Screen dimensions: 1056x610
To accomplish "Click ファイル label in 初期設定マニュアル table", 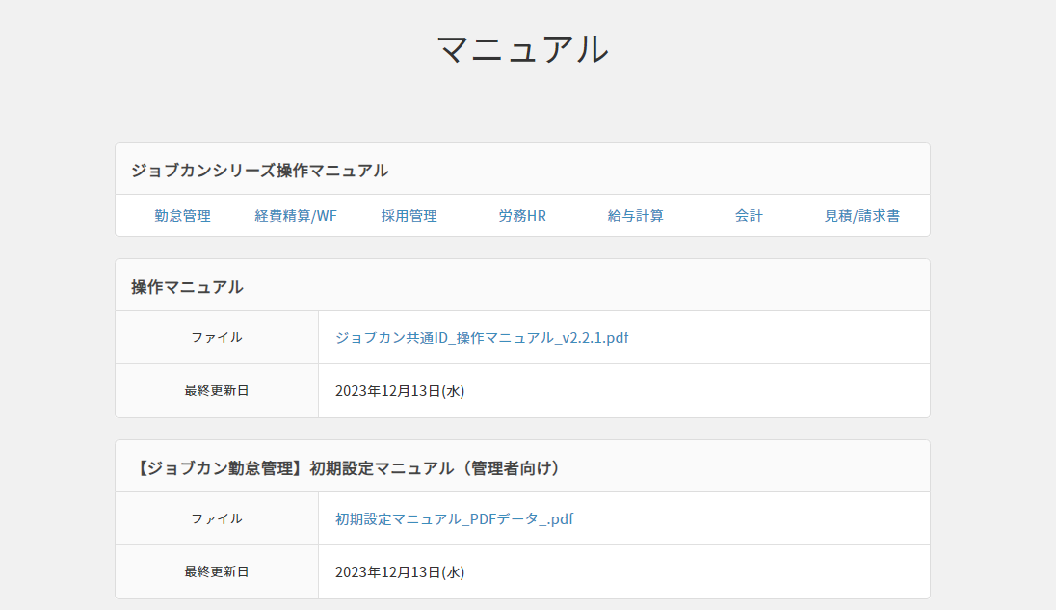I will coord(217,519).
